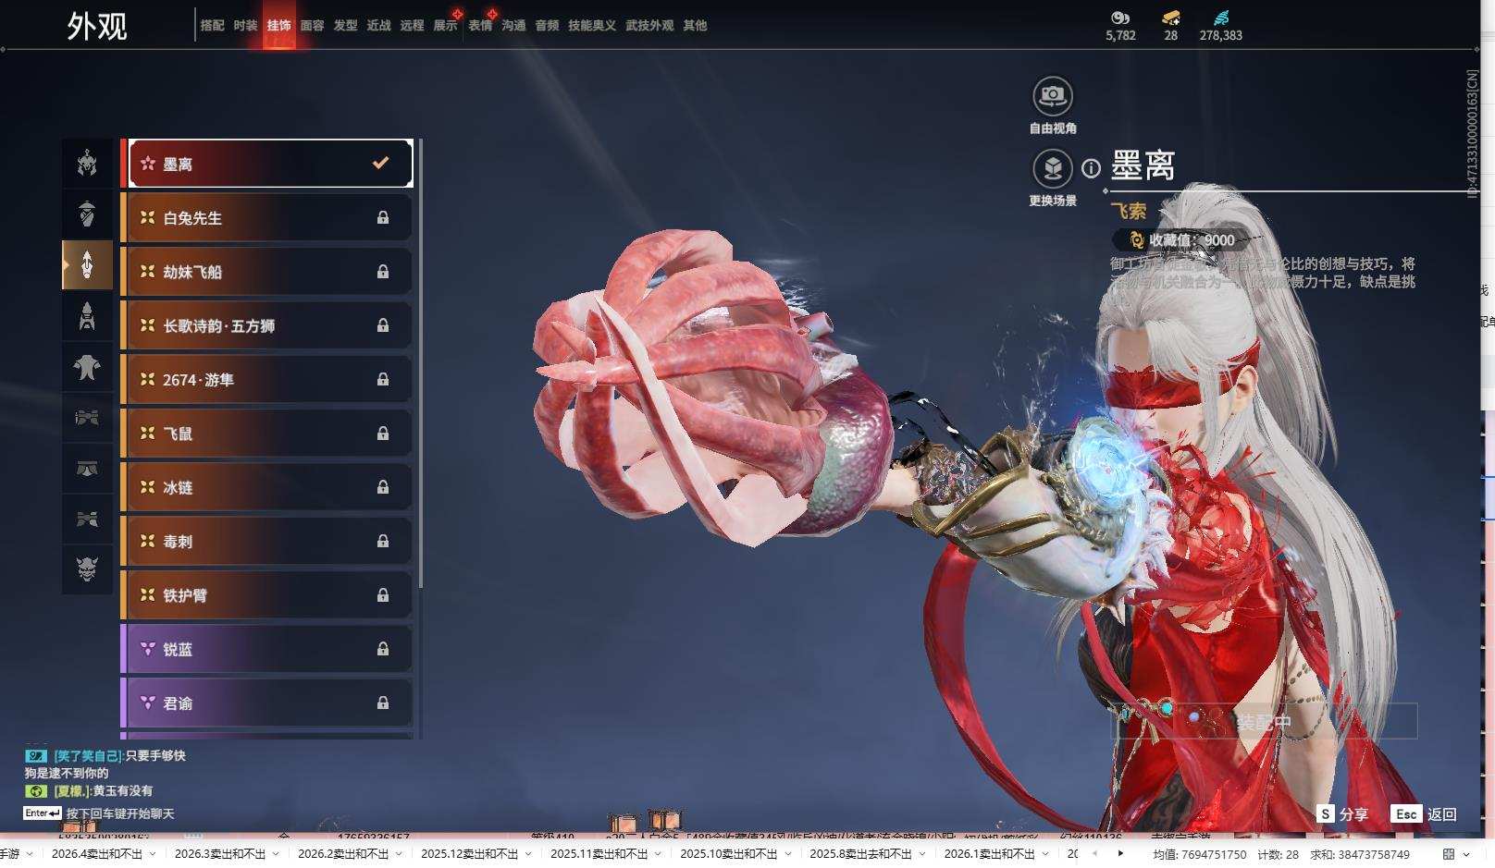This screenshot has width=1495, height=868.
Task: Click the chat input prompt 按下回车键开始聊天
Action: 120,814
